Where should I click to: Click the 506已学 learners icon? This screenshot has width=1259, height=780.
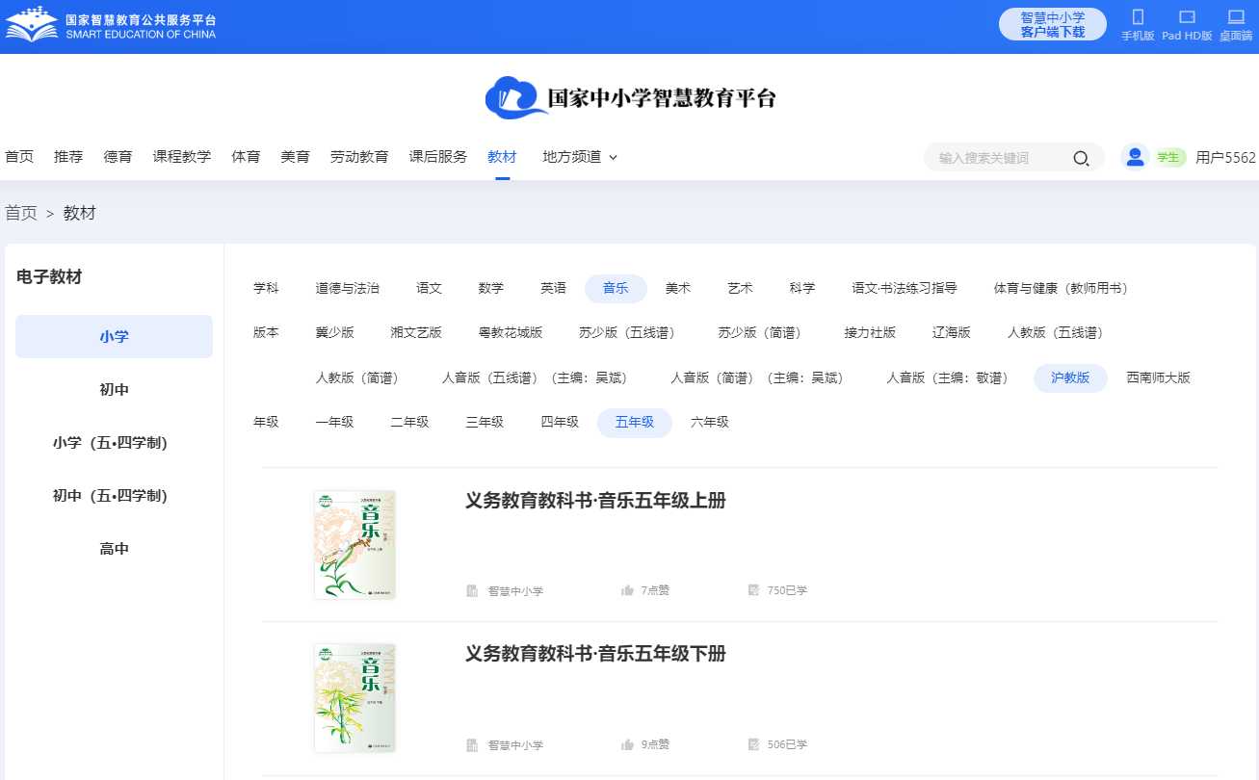click(x=754, y=744)
